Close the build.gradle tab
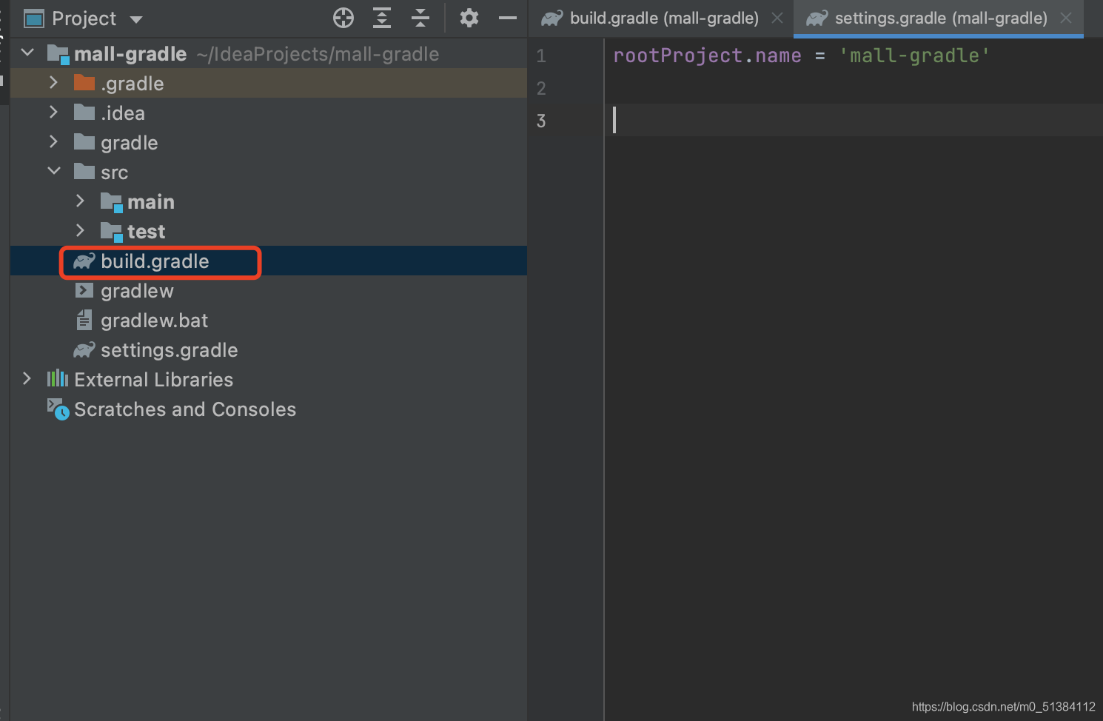This screenshot has height=721, width=1103. click(777, 18)
